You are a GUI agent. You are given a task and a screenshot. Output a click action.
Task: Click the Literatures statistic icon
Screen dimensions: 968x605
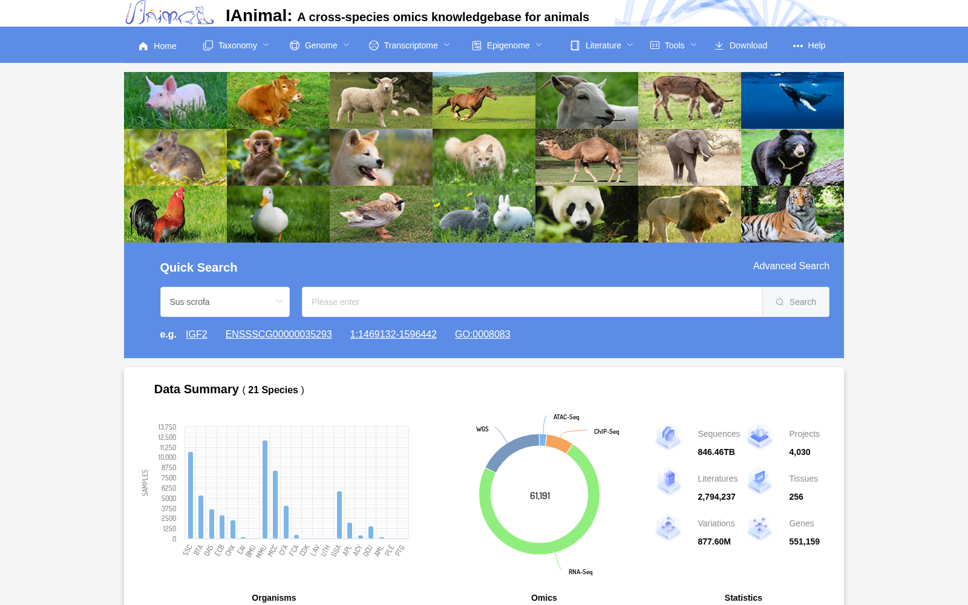(669, 482)
